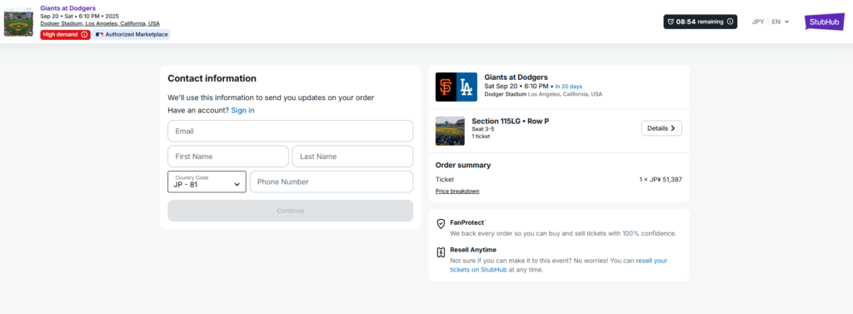This screenshot has width=853, height=314.
Task: Click the info icon beside time remaining
Action: pyautogui.click(x=730, y=22)
